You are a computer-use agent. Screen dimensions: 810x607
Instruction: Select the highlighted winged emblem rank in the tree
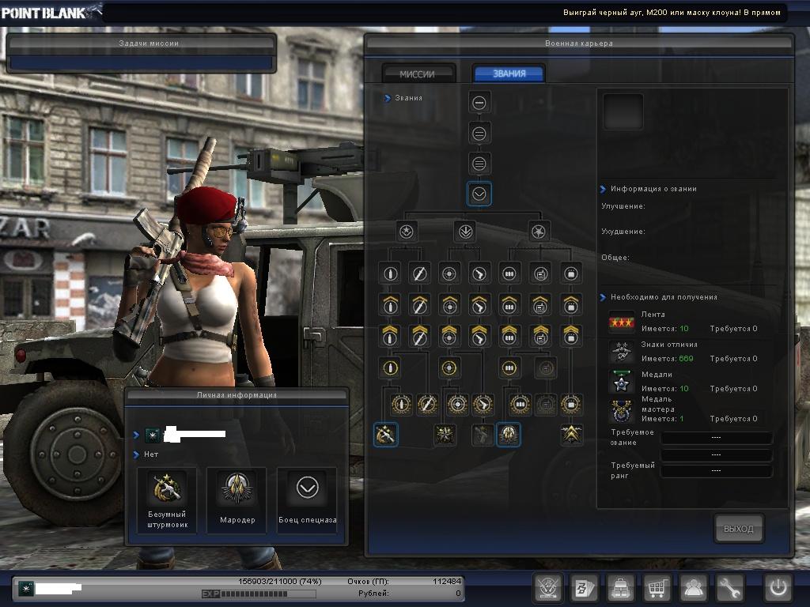[509, 435]
